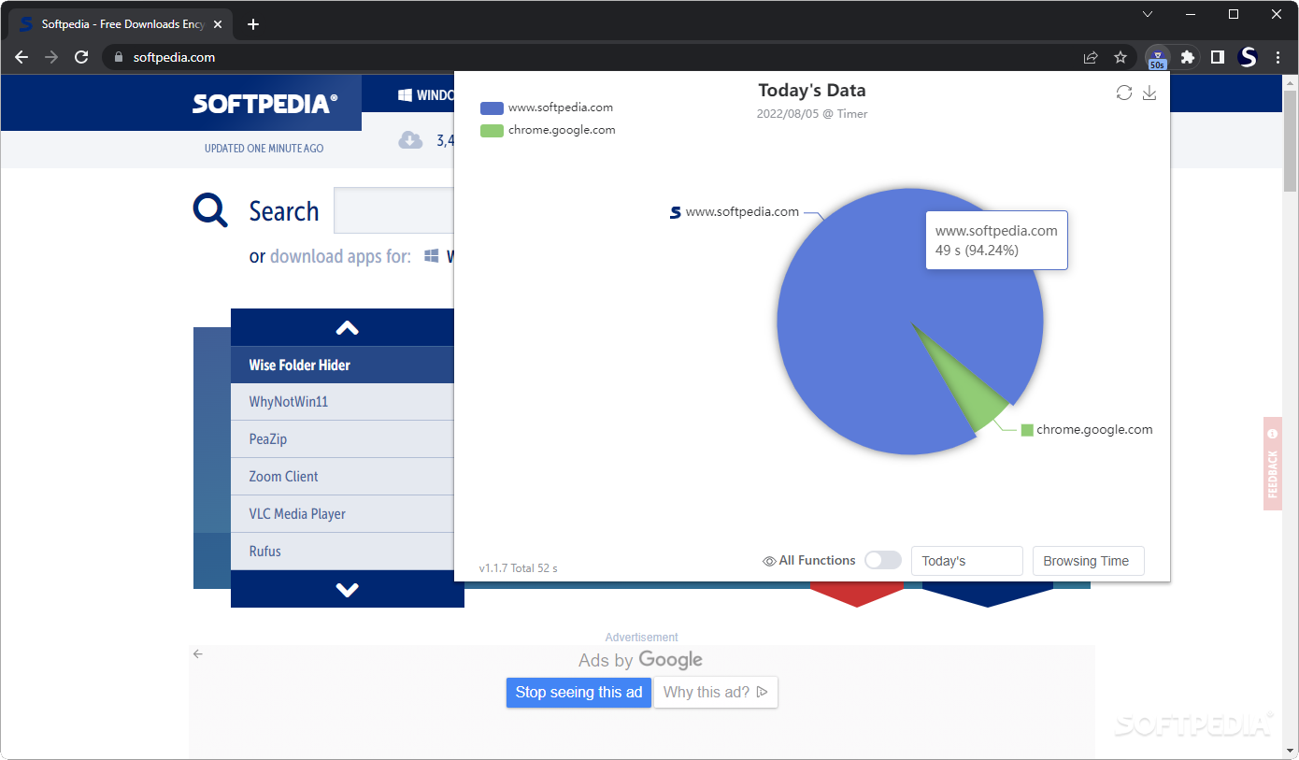Click the Today's Data title

[x=812, y=91]
